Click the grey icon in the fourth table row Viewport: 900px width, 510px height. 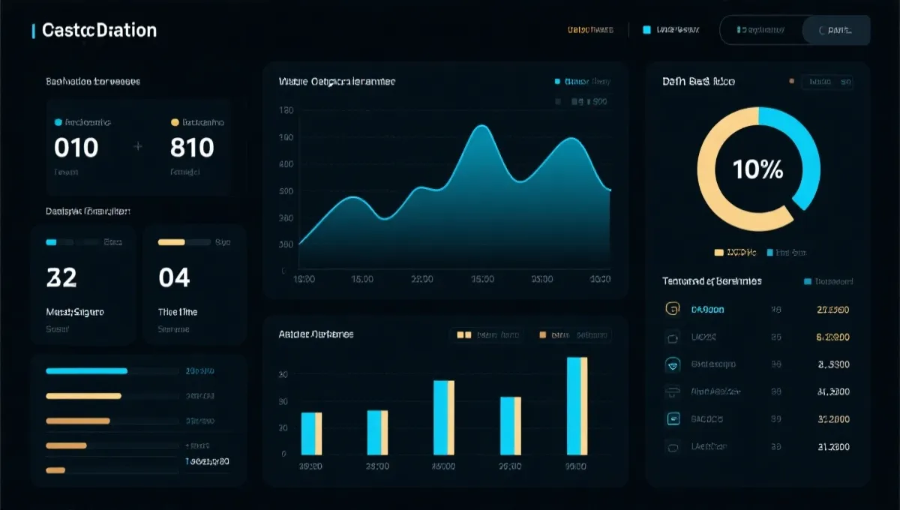(672, 391)
